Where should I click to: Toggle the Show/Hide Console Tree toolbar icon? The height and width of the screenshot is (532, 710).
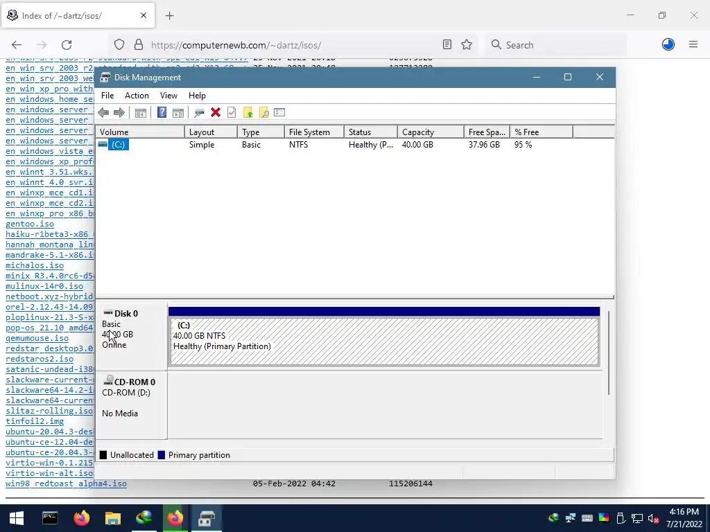[x=140, y=113]
